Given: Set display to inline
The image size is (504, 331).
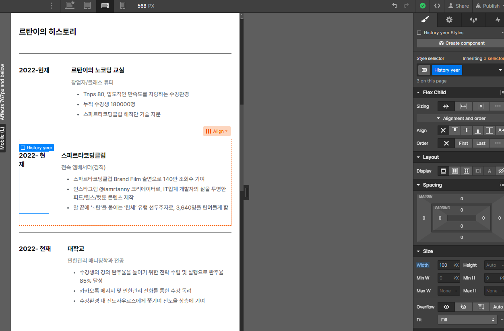Looking at the screenshot, I should [490, 171].
